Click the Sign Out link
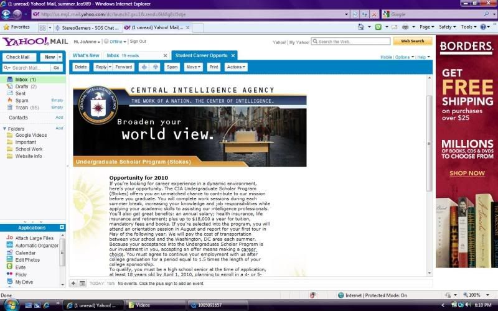 click(x=138, y=42)
